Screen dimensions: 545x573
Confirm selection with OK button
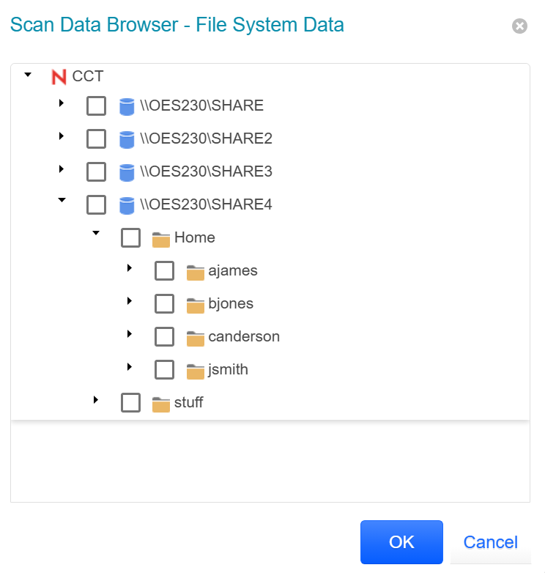click(x=401, y=542)
